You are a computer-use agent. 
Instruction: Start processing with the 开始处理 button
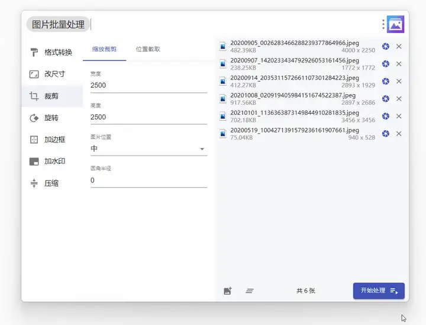coord(379,291)
